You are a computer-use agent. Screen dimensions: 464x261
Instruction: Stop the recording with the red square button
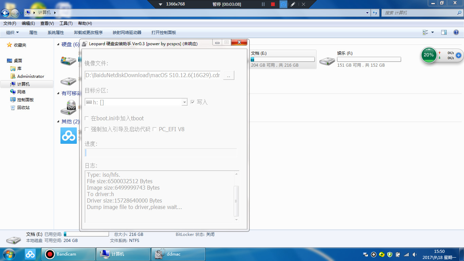point(273,4)
